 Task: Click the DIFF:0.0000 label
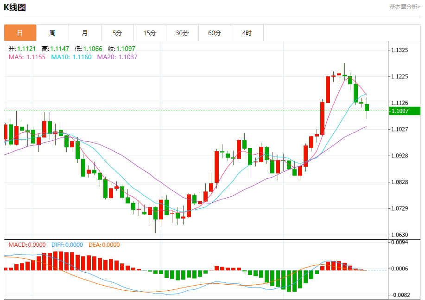click(x=67, y=245)
